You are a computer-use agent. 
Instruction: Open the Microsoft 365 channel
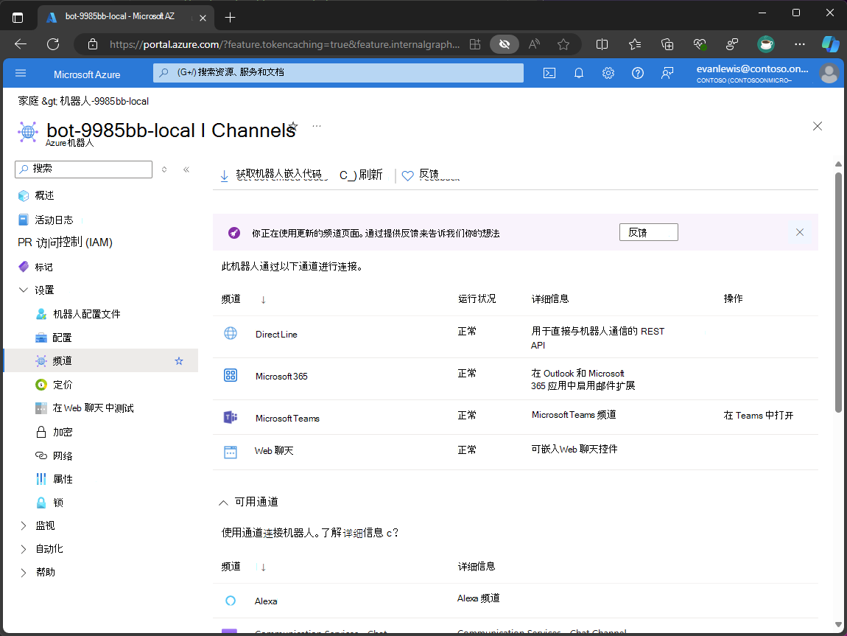(x=281, y=376)
